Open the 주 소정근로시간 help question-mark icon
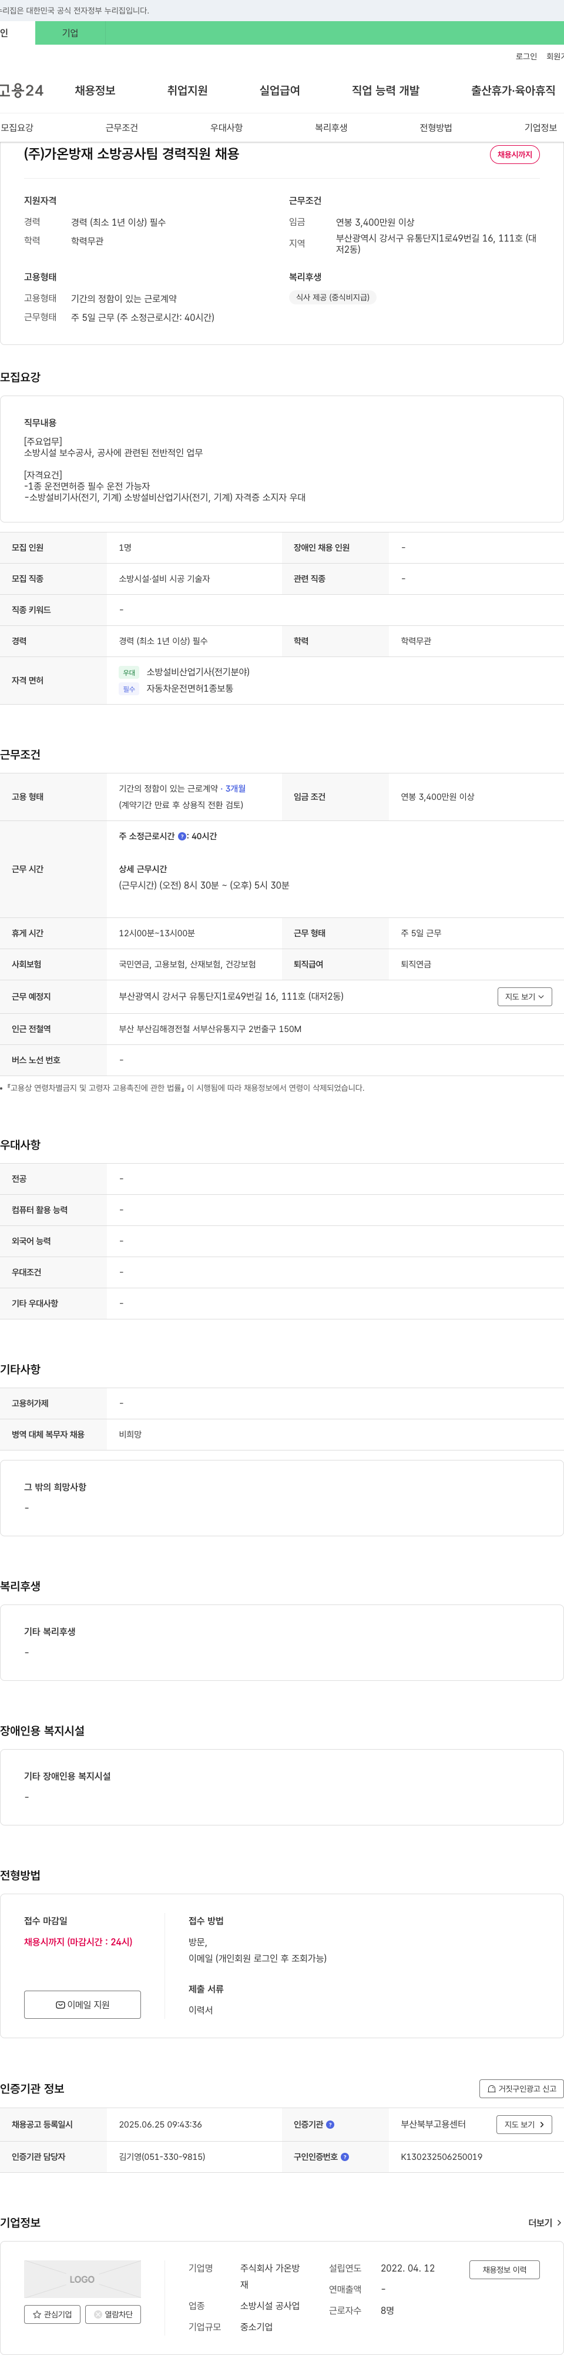 click(x=182, y=836)
